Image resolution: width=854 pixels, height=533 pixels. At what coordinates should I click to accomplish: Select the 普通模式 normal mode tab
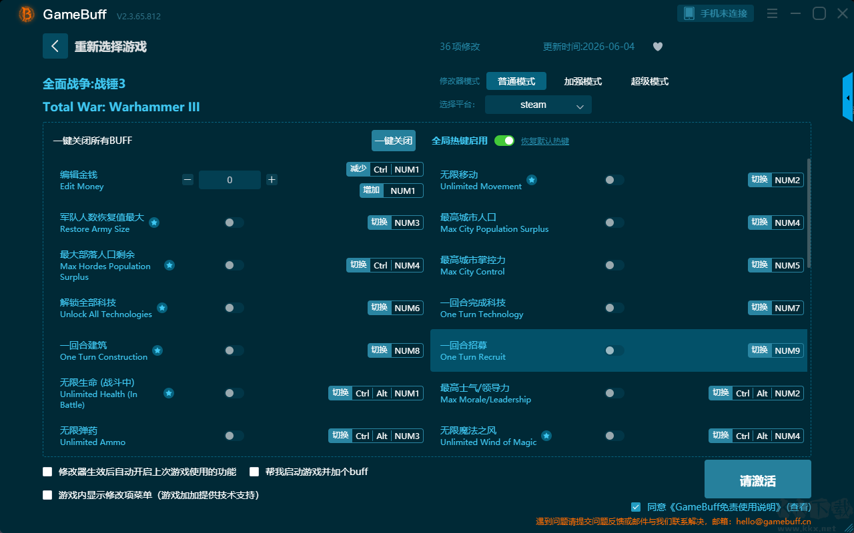(x=516, y=81)
